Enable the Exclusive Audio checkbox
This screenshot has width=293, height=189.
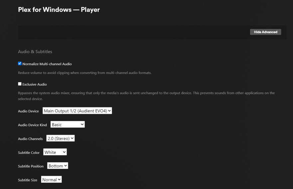[20, 84]
